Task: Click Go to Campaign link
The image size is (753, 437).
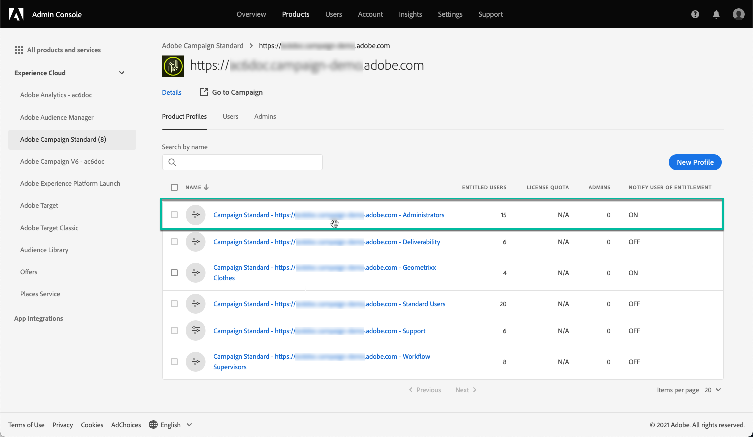Action: [237, 92]
